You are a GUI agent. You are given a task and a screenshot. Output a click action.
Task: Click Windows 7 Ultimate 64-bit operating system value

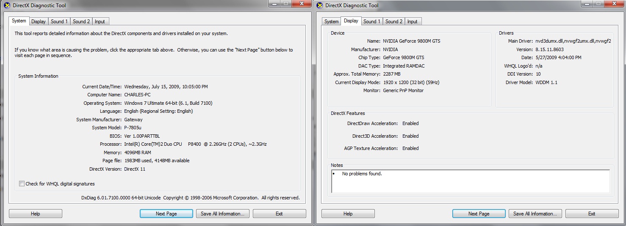point(168,103)
